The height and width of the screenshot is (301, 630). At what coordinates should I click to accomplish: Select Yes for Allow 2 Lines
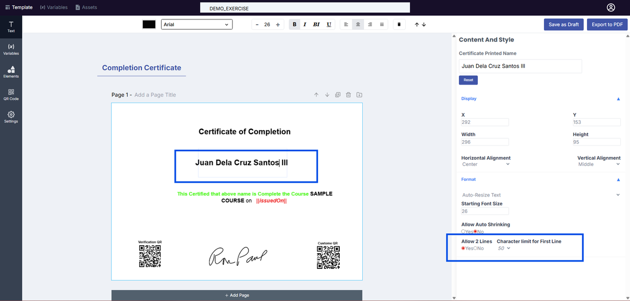tap(464, 248)
